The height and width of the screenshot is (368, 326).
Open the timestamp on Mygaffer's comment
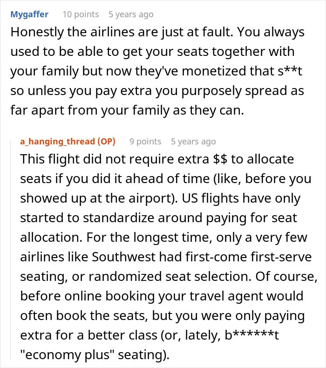click(x=131, y=14)
